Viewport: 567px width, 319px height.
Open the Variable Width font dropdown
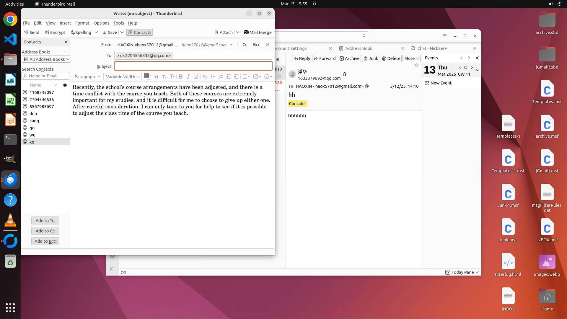click(123, 77)
